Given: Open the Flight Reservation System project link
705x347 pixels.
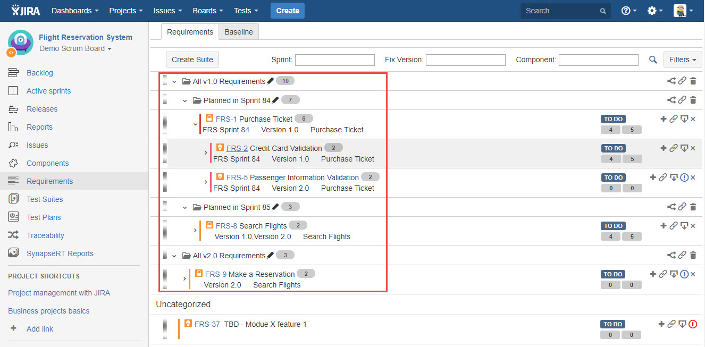Looking at the screenshot, I should tap(86, 37).
